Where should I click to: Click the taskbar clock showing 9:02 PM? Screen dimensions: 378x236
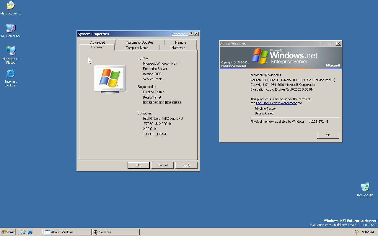click(x=368, y=232)
